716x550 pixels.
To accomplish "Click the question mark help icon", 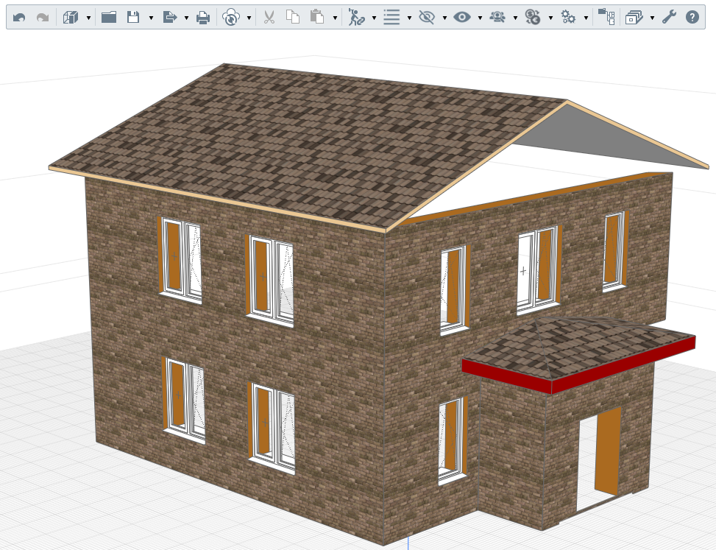I will pos(692,18).
